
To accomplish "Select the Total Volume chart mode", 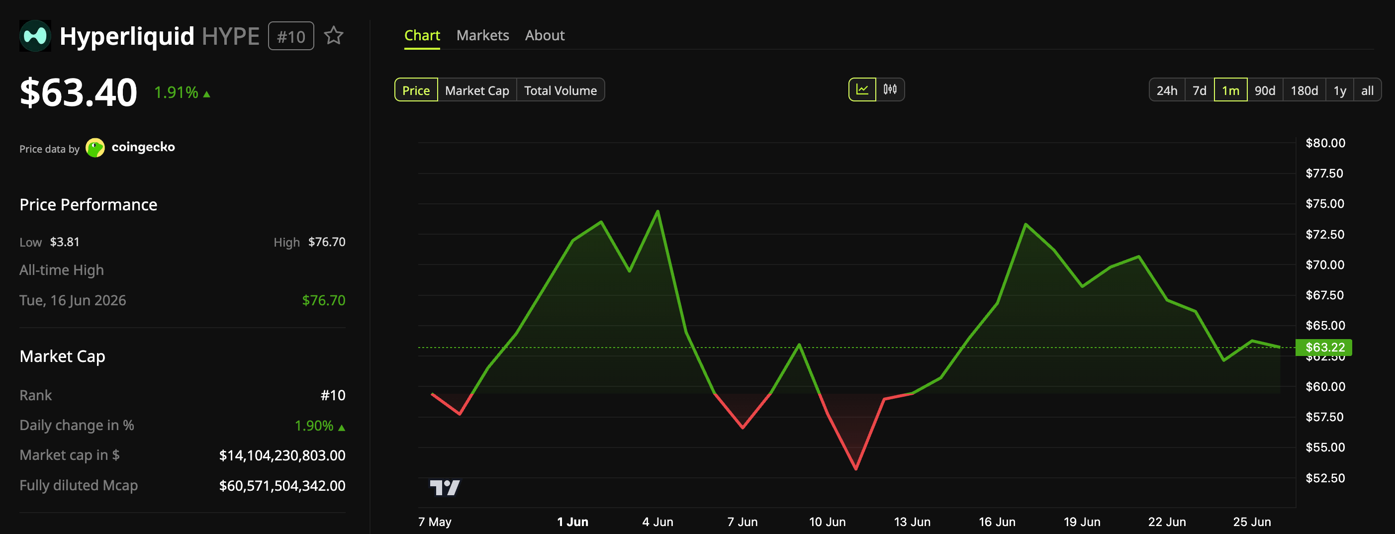I will [560, 90].
